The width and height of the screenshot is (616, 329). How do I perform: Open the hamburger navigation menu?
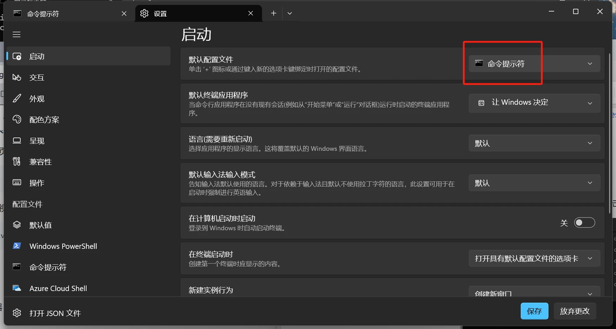pos(17,35)
